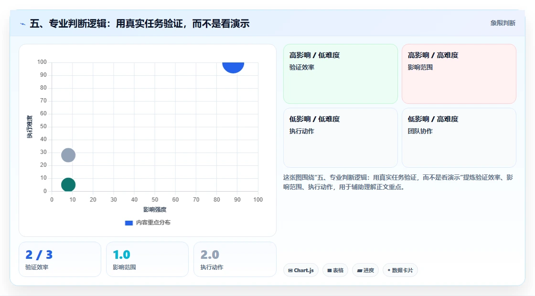Click the Chart.js tag chip

click(x=301, y=270)
